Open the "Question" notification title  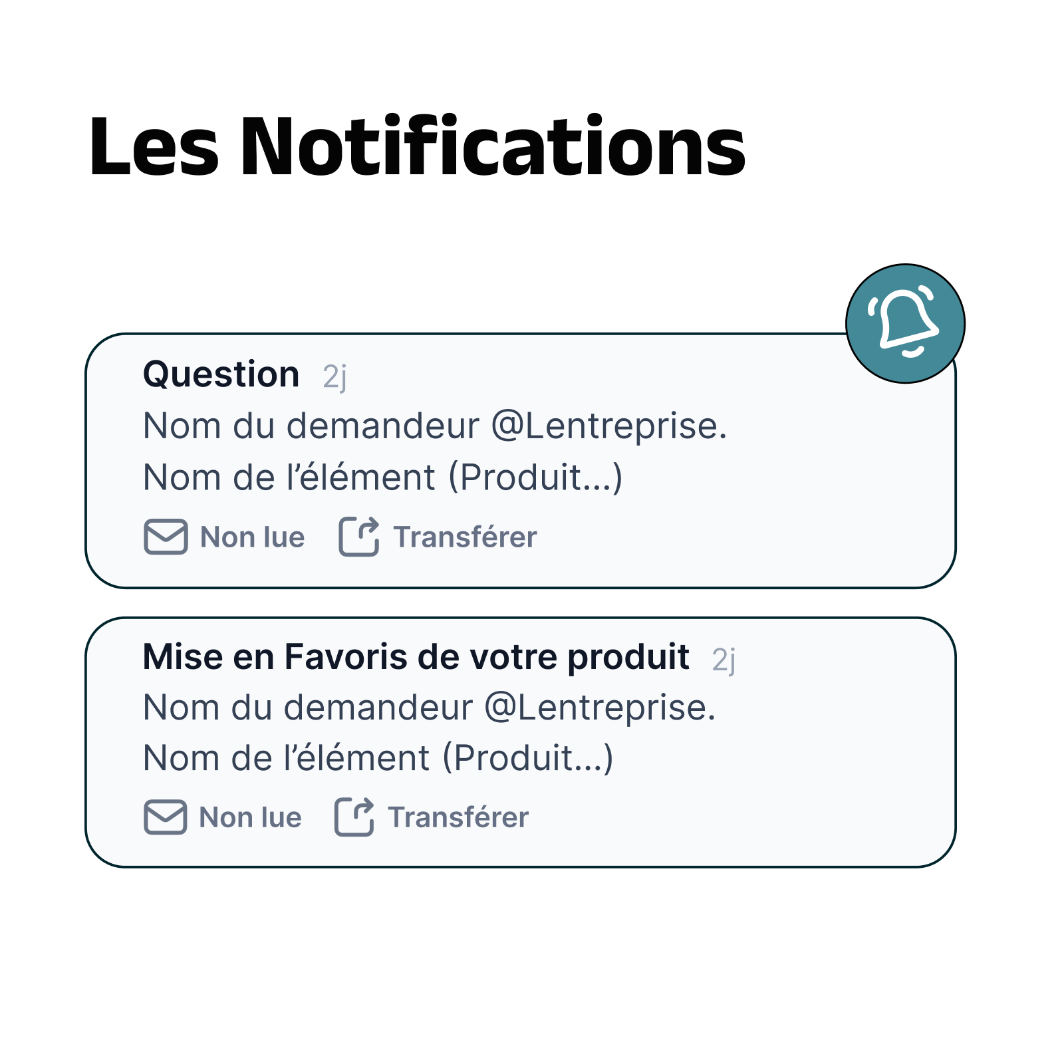click(x=221, y=374)
